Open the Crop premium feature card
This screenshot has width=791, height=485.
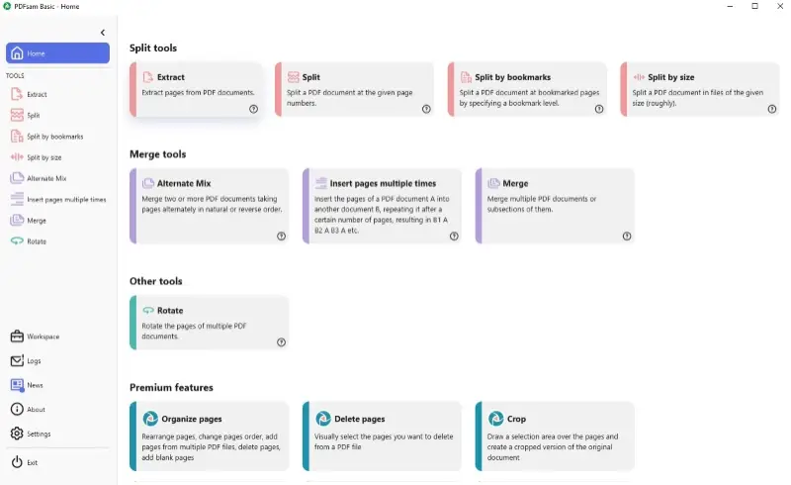click(555, 436)
